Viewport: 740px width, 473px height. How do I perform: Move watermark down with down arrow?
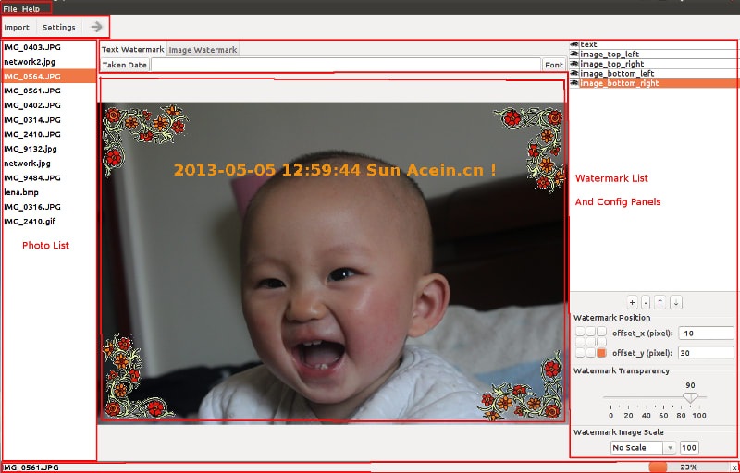point(676,302)
